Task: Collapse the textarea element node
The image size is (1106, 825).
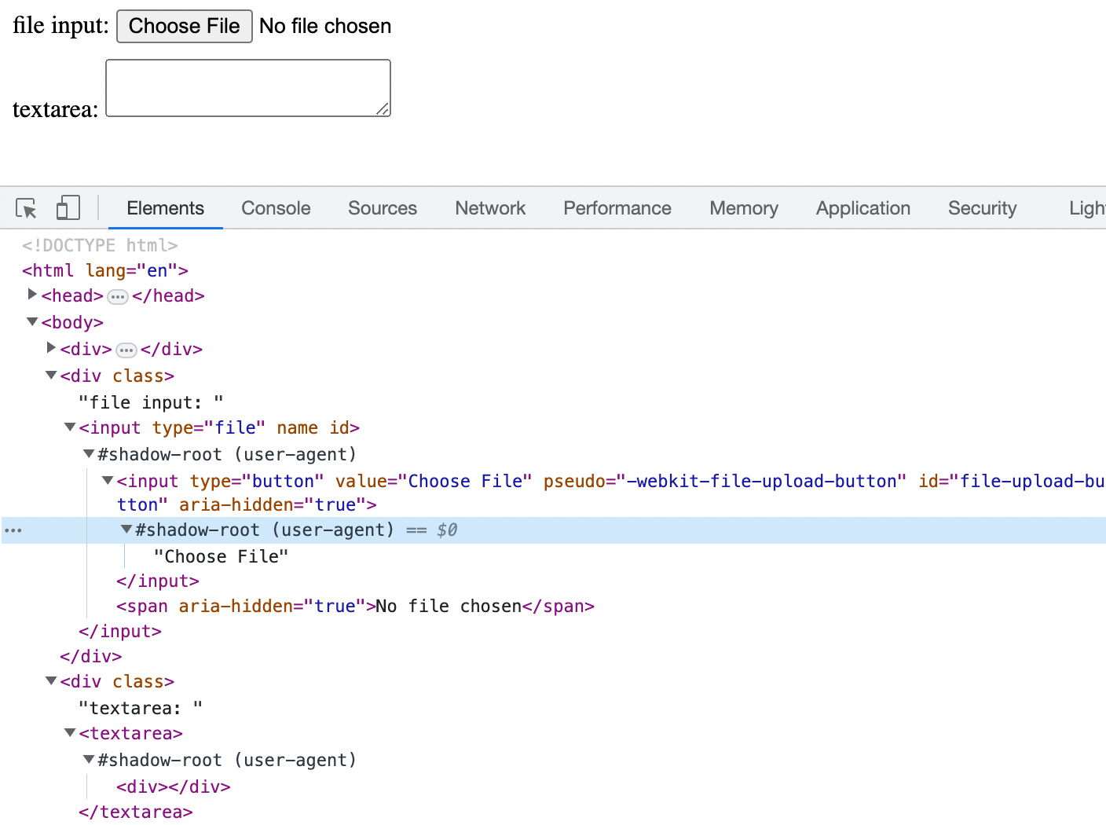Action: (x=70, y=733)
